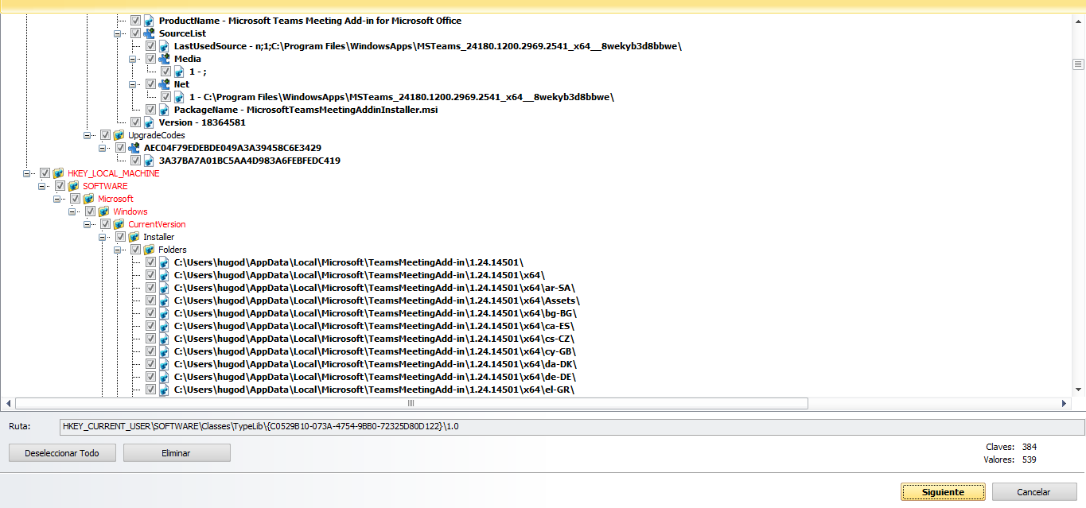Click the horizontal scrollbar thumb
The height and width of the screenshot is (508, 1086).
(x=411, y=404)
